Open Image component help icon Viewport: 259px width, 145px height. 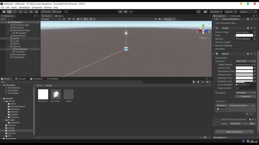pyautogui.click(x=248, y=28)
